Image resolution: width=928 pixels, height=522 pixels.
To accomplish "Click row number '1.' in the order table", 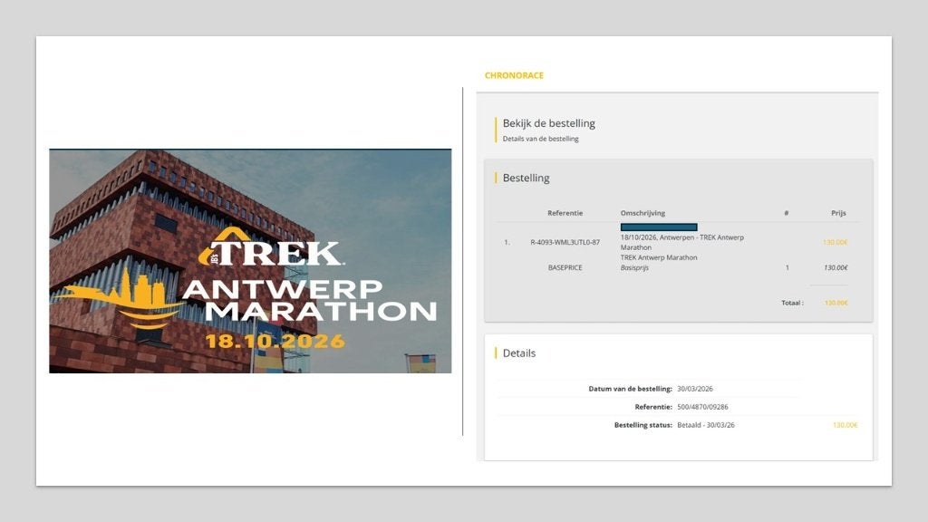I will [x=507, y=242].
